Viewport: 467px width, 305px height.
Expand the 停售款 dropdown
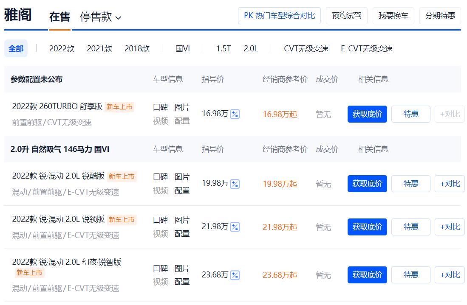click(x=101, y=17)
